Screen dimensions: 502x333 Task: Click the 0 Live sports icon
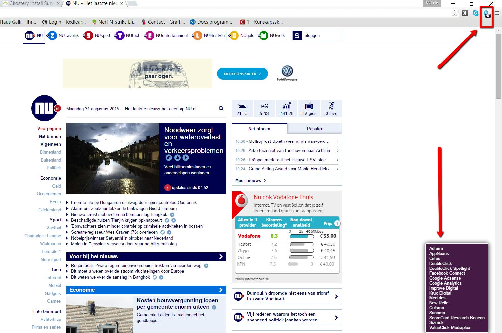pos(331,109)
